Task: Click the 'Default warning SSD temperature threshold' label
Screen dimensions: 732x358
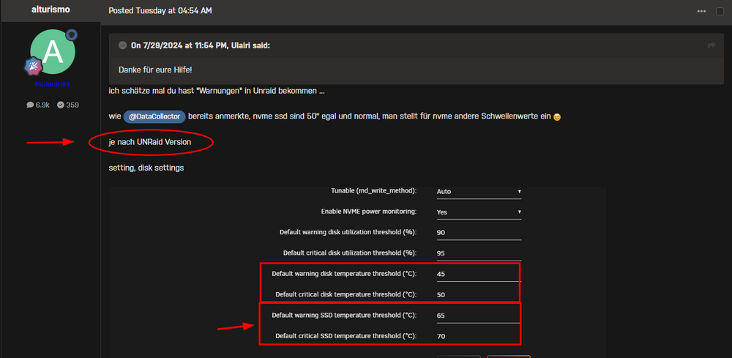Action: [344, 315]
